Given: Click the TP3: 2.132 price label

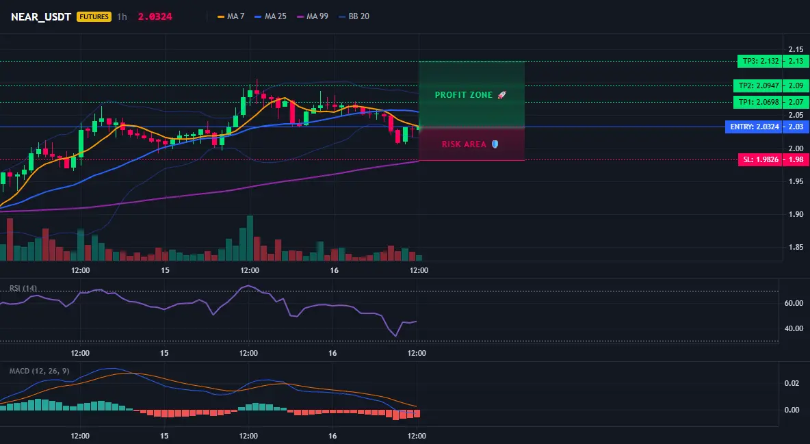Looking at the screenshot, I should (x=760, y=61).
